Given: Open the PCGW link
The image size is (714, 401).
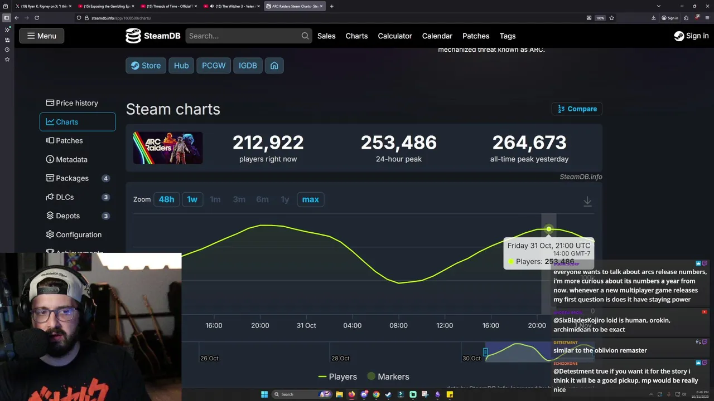Looking at the screenshot, I should [214, 65].
